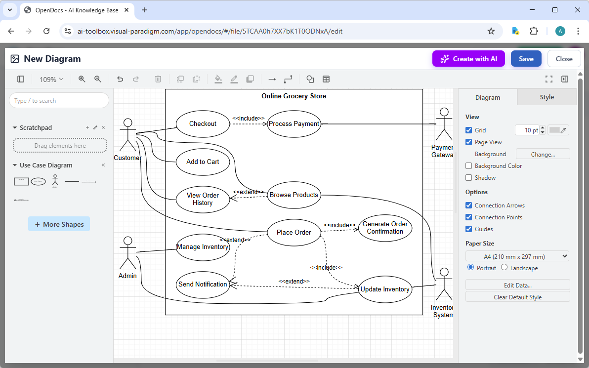The height and width of the screenshot is (368, 589).
Task: Toggle the left panel visibility icon
Action: pyautogui.click(x=20, y=79)
